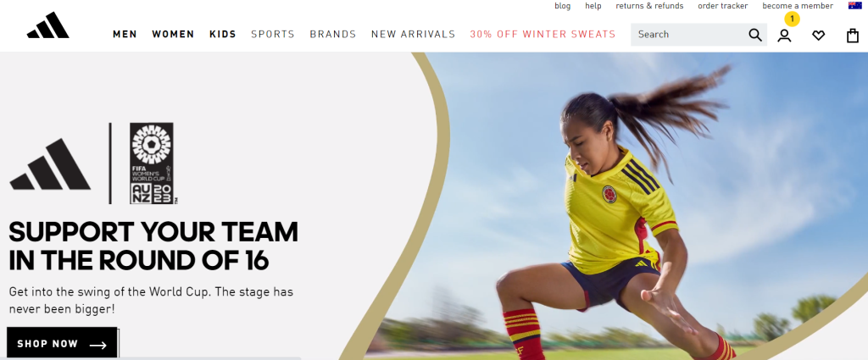This screenshot has width=868, height=360.
Task: Click the search magnifier icon
Action: (x=755, y=35)
